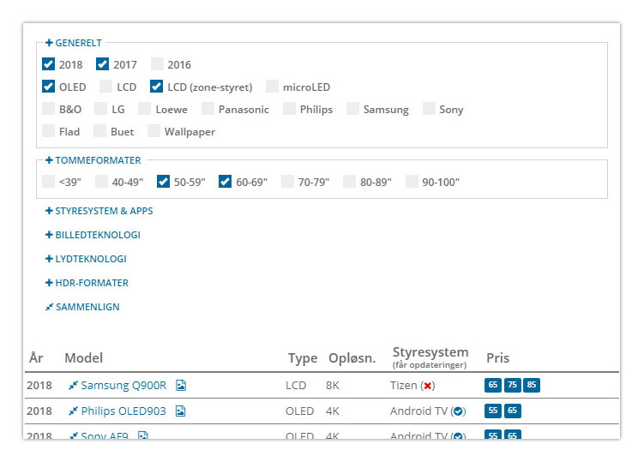Screen dimensions: 644x462
Task: Select the Wallpaper checkbox
Action: pos(153,130)
